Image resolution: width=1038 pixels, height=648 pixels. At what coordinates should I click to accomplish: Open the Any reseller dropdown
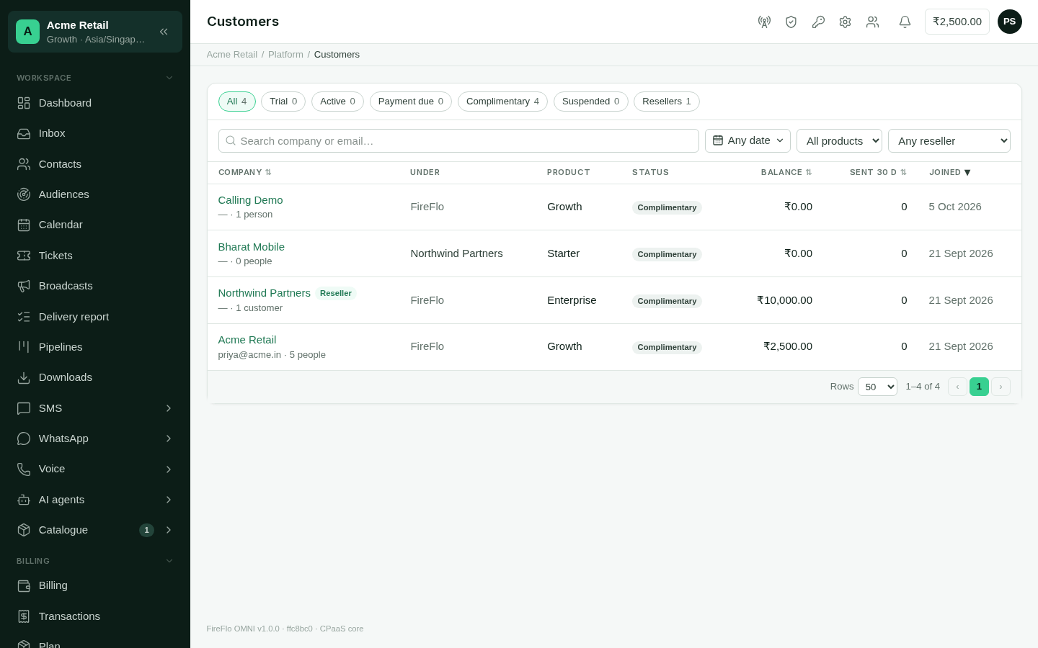click(949, 140)
